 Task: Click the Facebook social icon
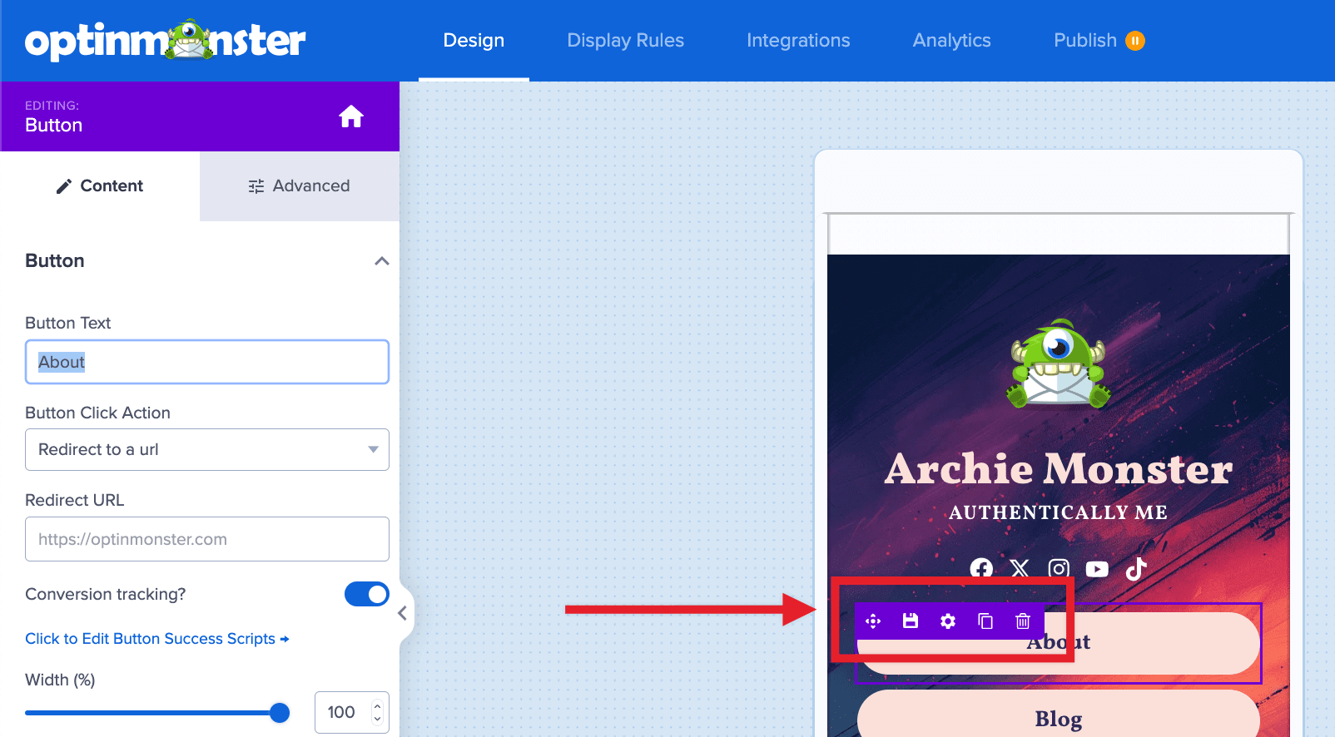pos(981,569)
